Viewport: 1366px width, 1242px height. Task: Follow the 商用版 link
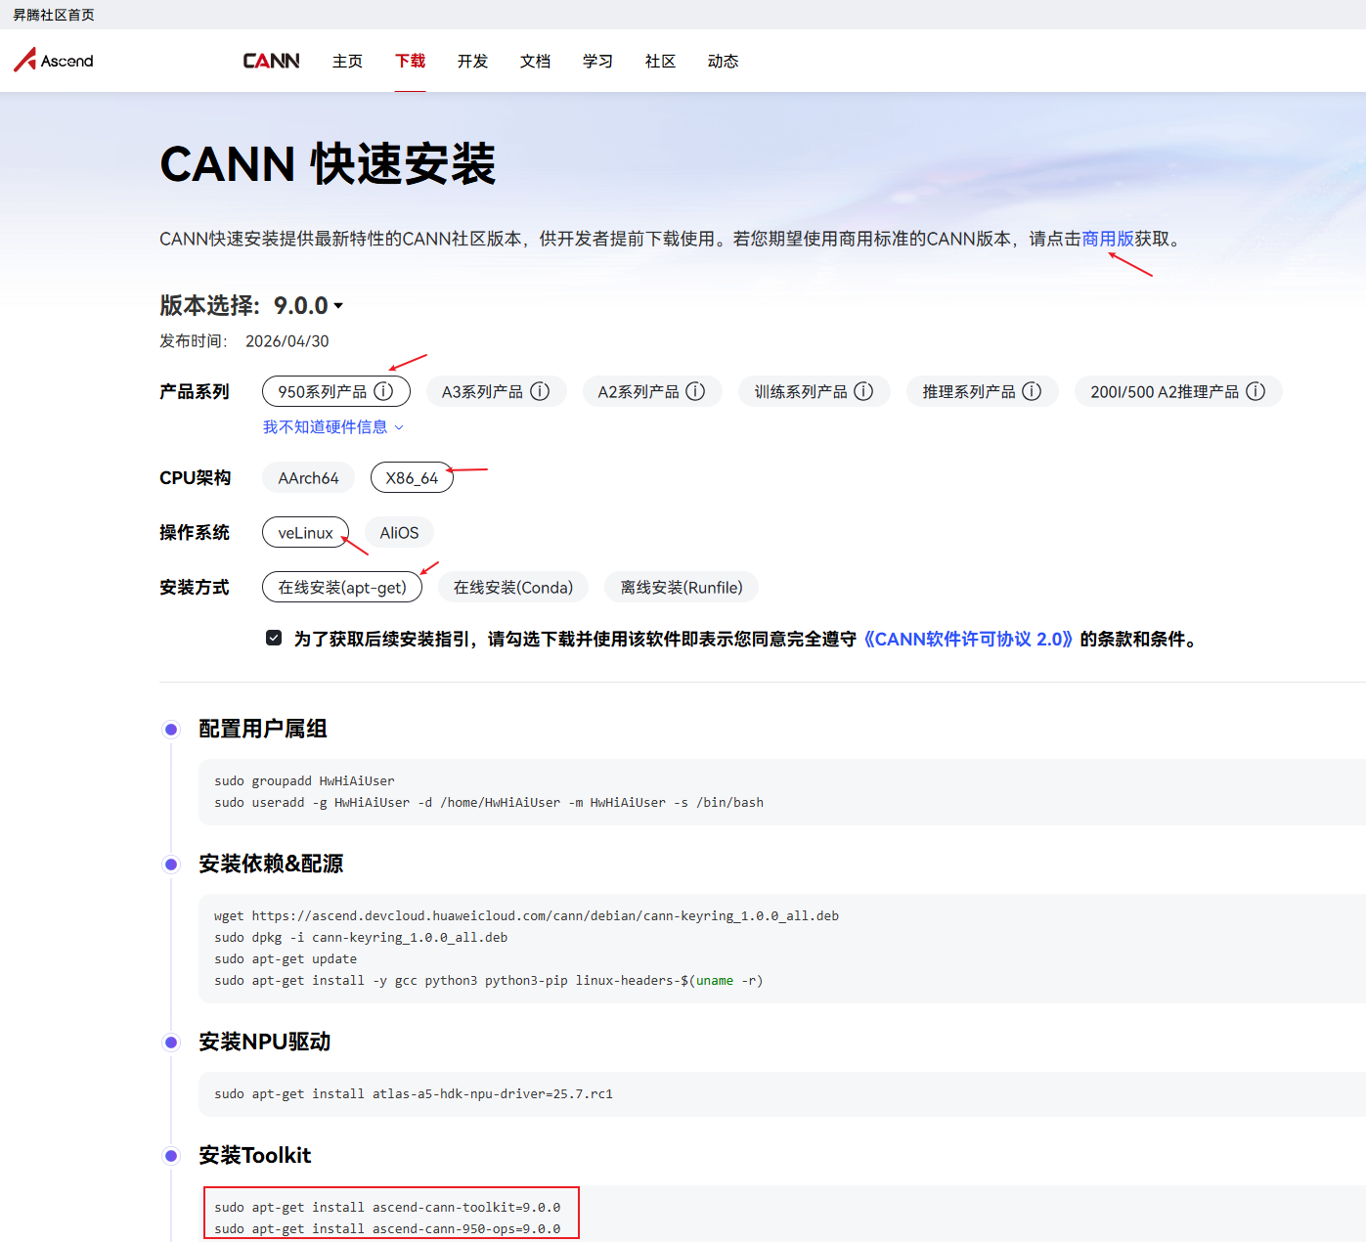coord(1108,239)
